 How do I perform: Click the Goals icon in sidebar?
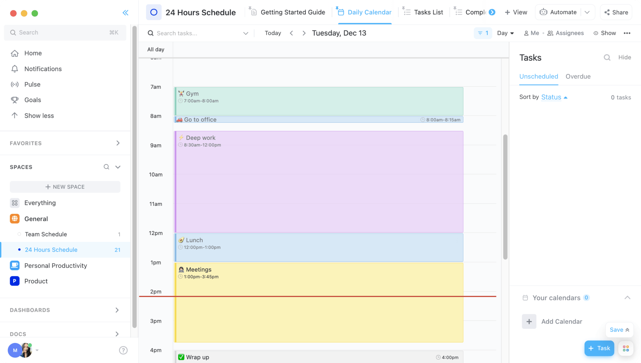15,100
